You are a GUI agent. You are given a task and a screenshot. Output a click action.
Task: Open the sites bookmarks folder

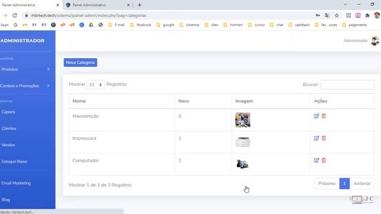211,25
